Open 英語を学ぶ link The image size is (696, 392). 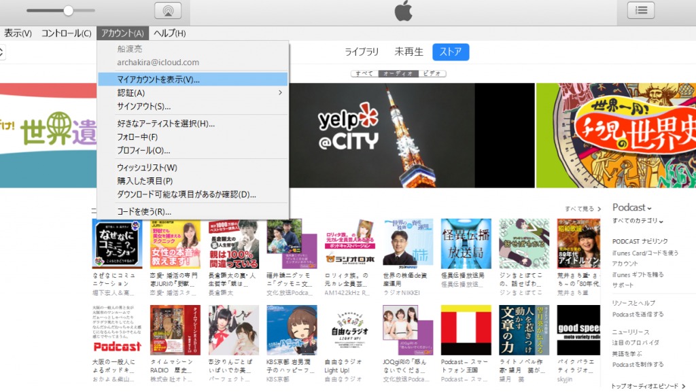[x=627, y=353]
